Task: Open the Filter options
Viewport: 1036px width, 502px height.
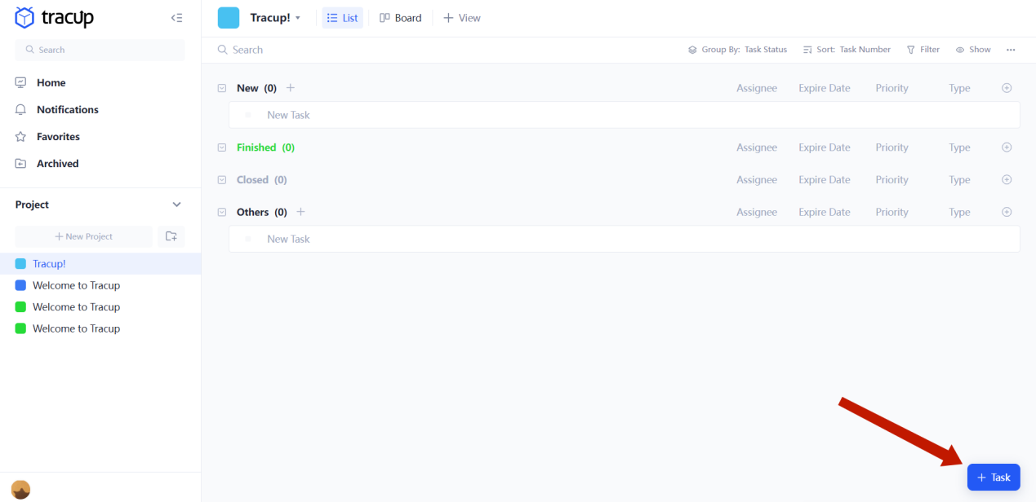Action: (x=923, y=49)
